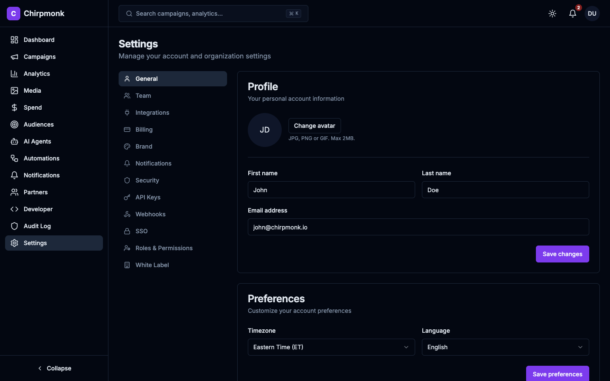
Task: Click the Save changes button
Action: [x=563, y=254]
